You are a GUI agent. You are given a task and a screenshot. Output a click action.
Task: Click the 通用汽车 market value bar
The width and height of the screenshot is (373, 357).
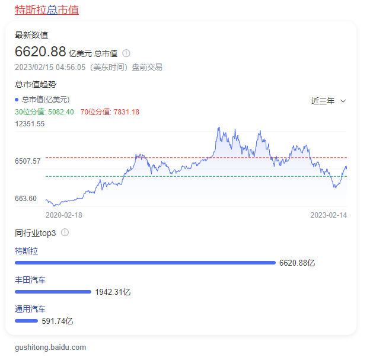[26, 321]
